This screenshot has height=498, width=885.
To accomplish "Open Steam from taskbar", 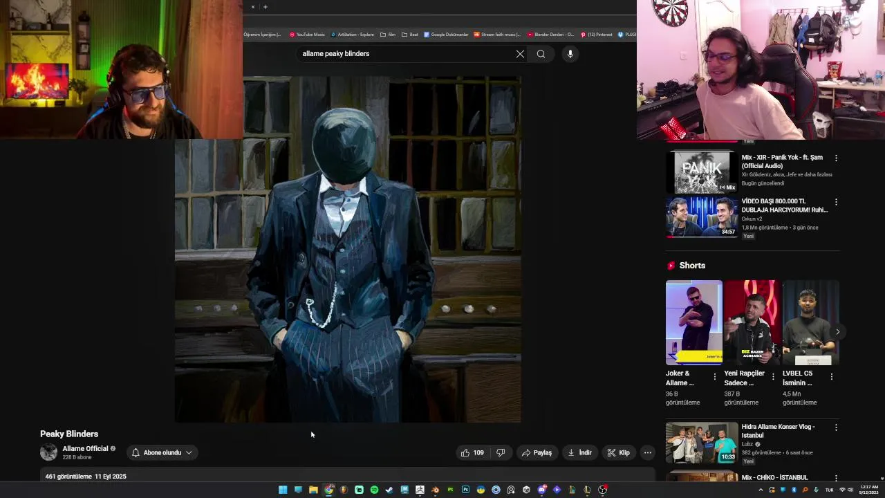I will pos(389,490).
